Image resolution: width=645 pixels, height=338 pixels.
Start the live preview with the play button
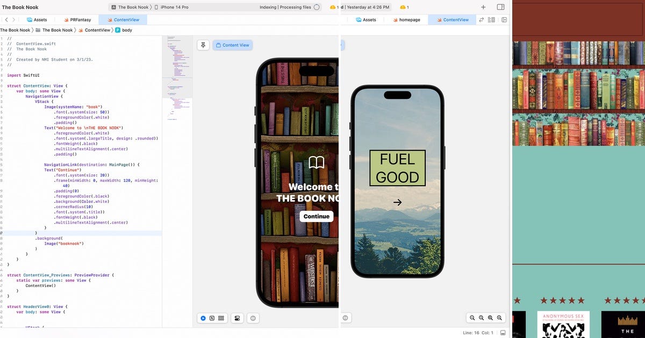click(x=203, y=318)
